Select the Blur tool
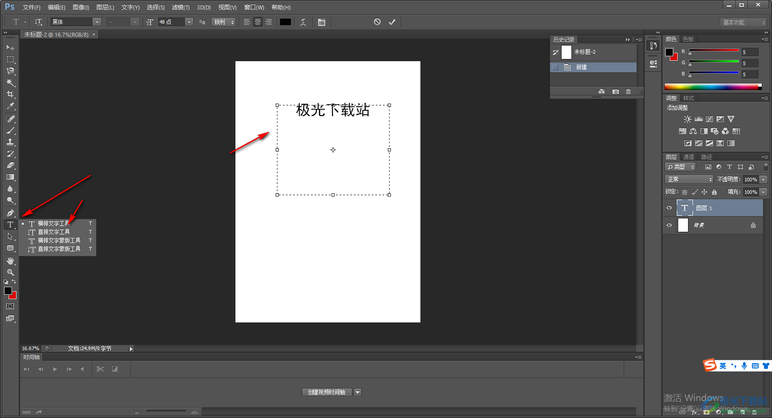The image size is (772, 418). point(10,188)
